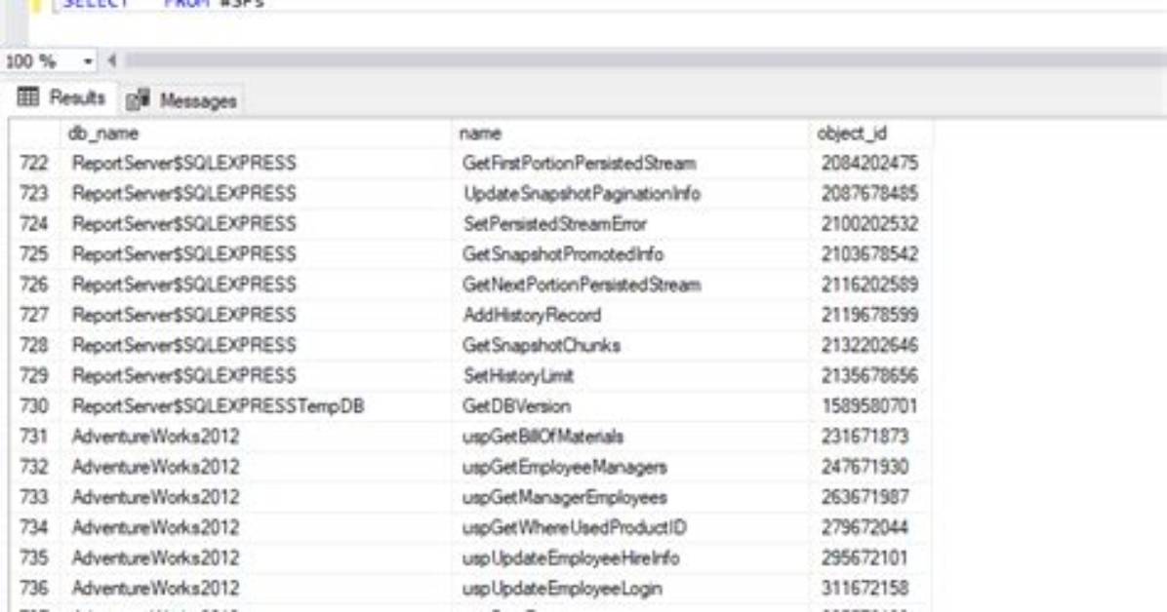
Task: Select row header 735
Action: pyautogui.click(x=34, y=557)
